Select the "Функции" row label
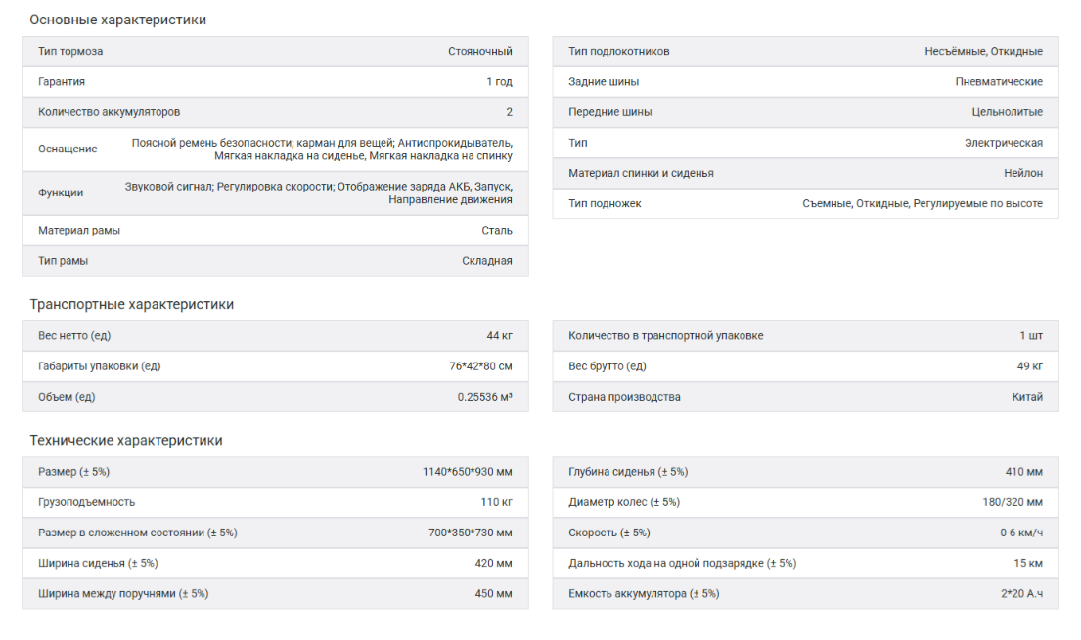The image size is (1081, 640). click(x=61, y=192)
